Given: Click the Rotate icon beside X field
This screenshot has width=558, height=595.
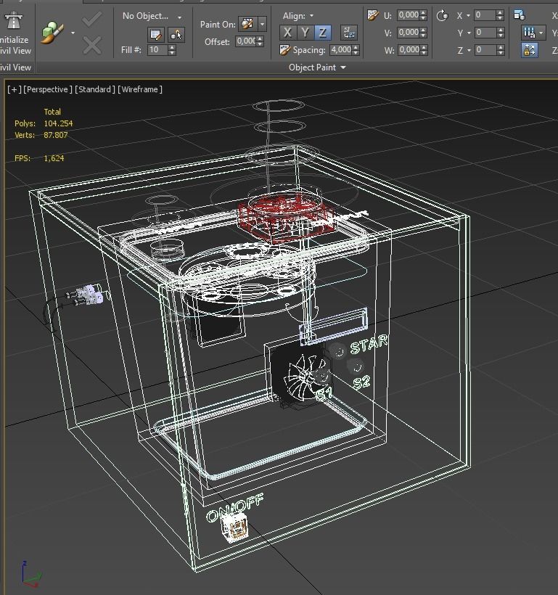Looking at the screenshot, I should tap(442, 15).
